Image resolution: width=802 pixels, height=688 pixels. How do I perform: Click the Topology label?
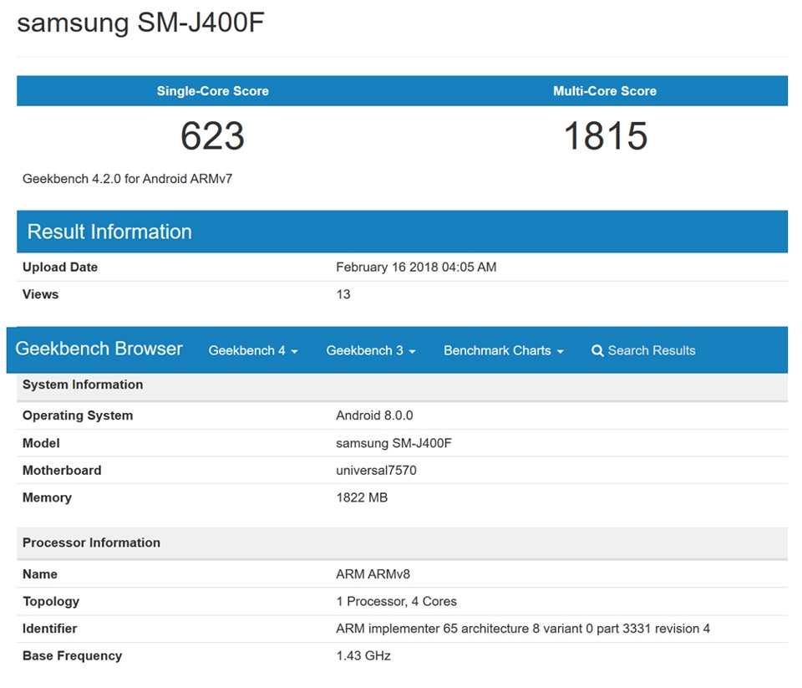point(51,602)
